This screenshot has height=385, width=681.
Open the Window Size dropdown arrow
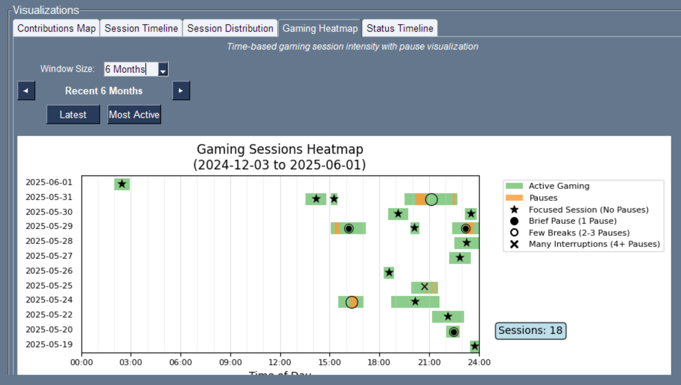coord(163,69)
